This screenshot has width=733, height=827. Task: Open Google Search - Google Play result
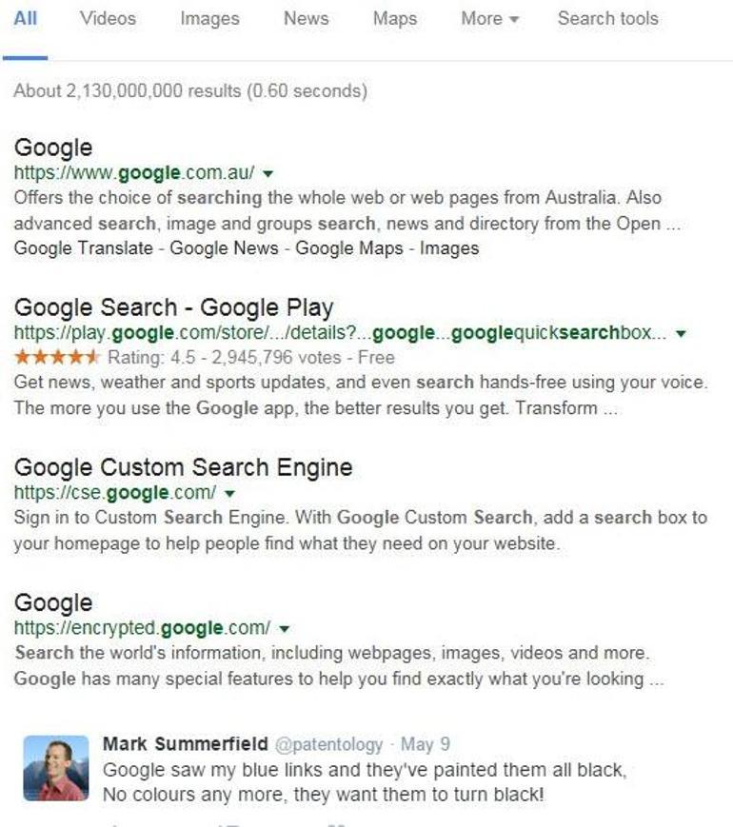(174, 307)
